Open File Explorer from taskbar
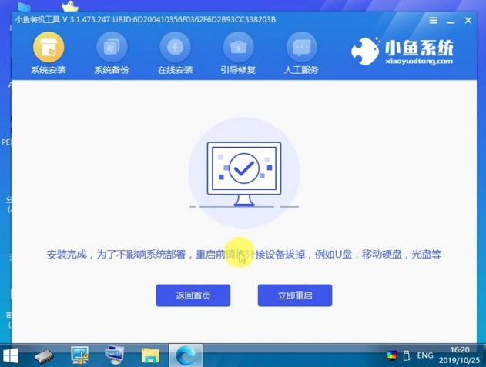This screenshot has width=486, height=367. pyautogui.click(x=150, y=355)
